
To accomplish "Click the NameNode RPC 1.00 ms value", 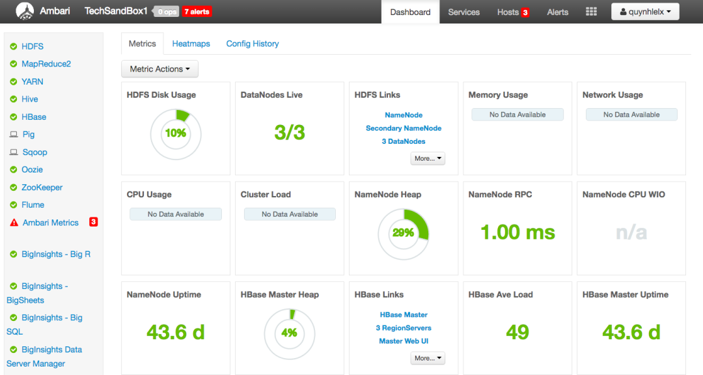I will coord(517,232).
